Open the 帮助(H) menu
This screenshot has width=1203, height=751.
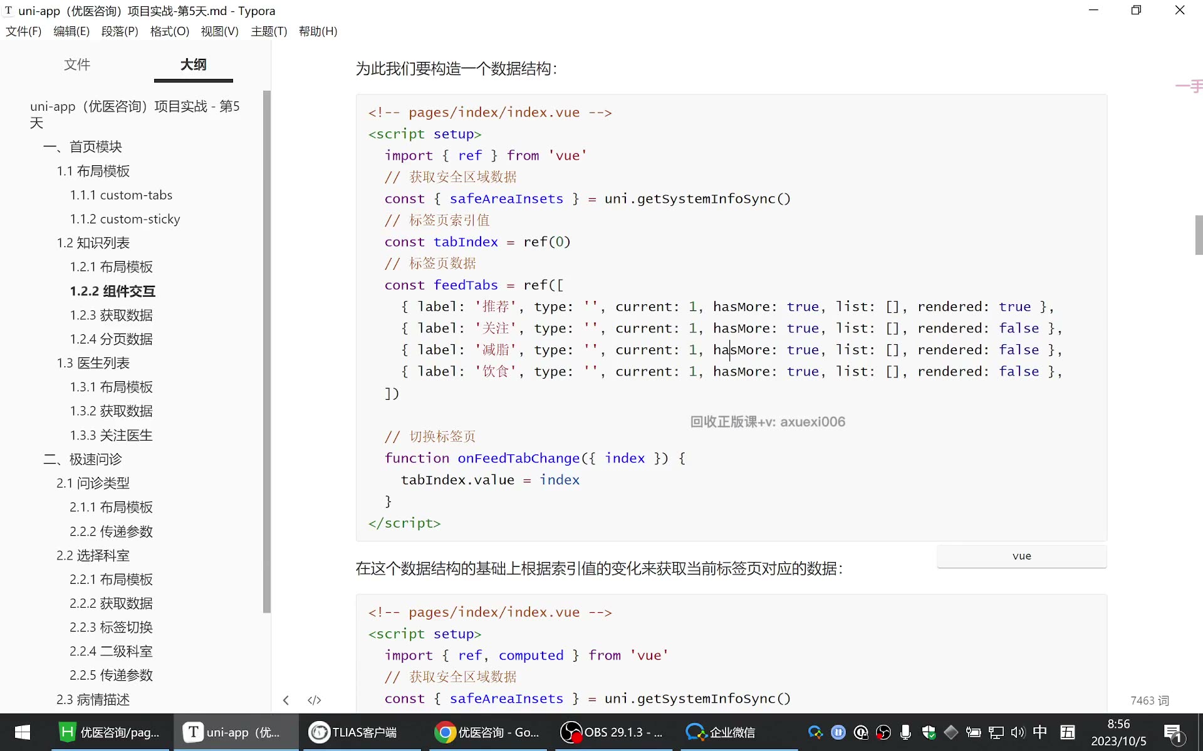[x=318, y=31]
